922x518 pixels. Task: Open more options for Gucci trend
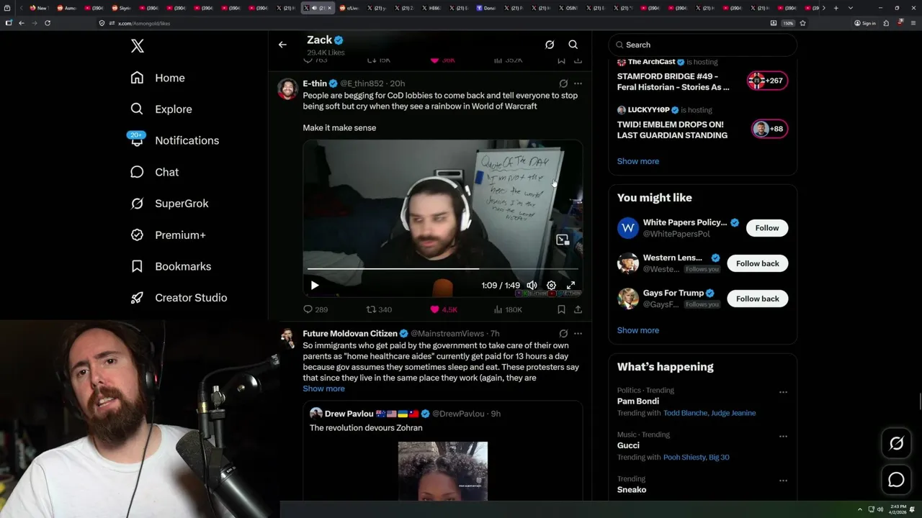tap(783, 437)
